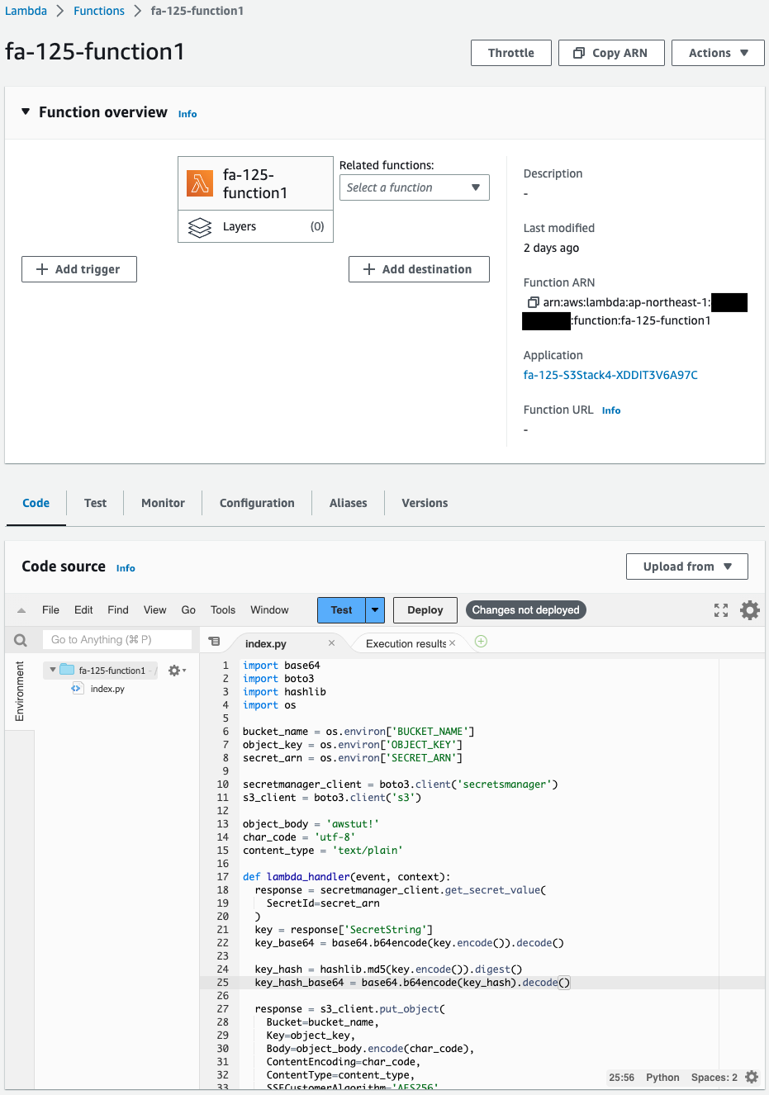Collapse the Function overview section
Screen dimensions: 769x1095
(26, 111)
